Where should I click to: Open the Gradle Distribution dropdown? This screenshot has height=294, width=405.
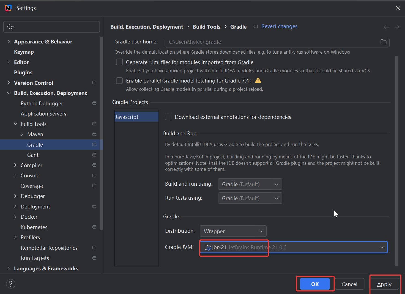tap(233, 231)
